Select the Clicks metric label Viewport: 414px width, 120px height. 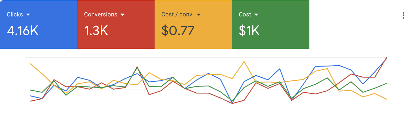click(15, 14)
